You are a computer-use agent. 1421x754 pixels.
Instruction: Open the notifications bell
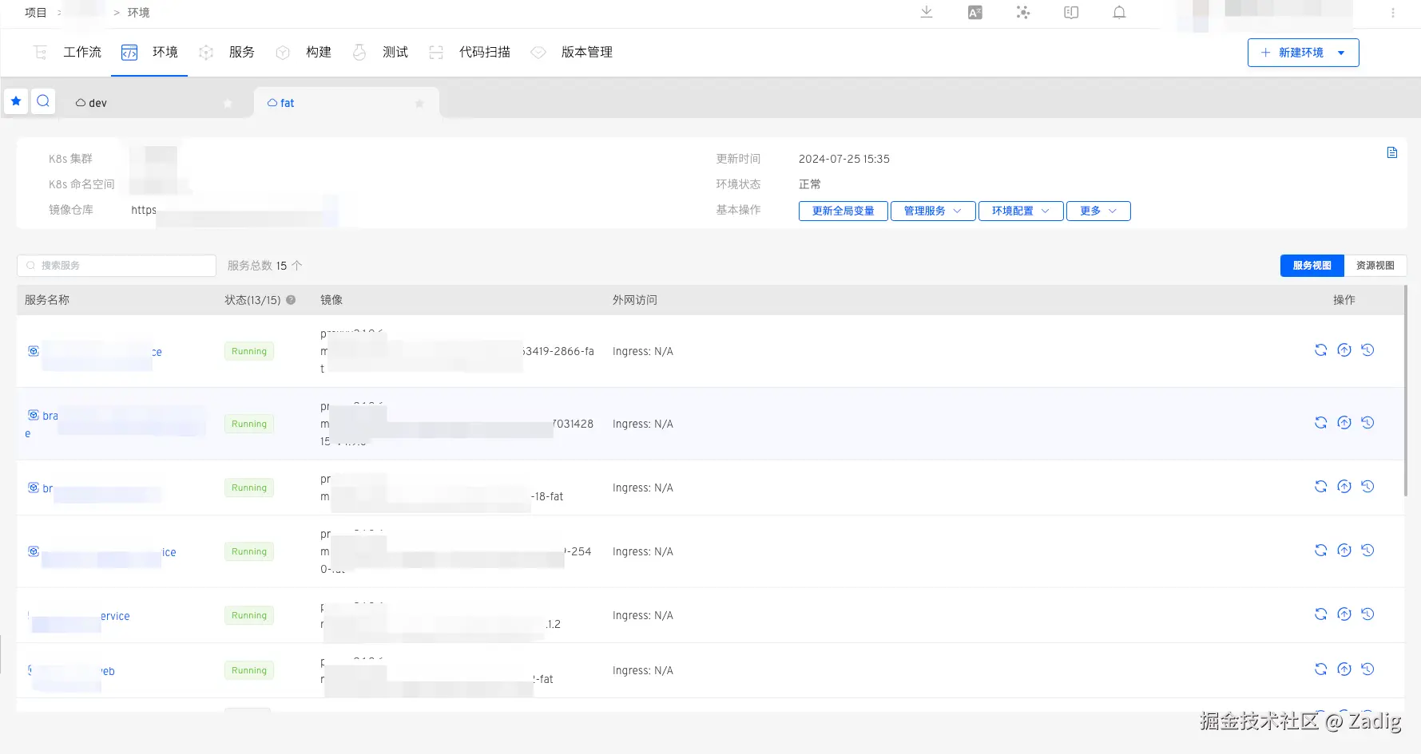(x=1120, y=12)
